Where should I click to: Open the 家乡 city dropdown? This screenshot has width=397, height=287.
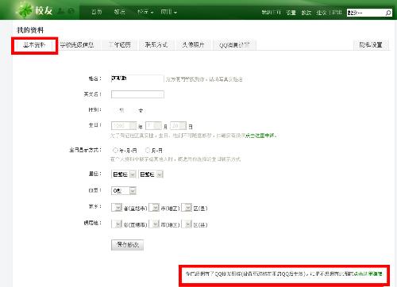154,208
